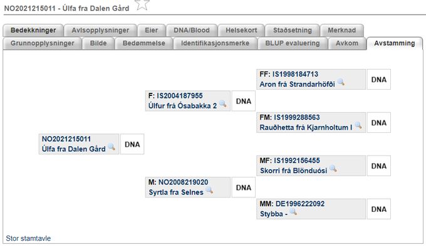
Task: Click magnifier icon beside Úlfur frá Ósabakka 2
Action: pyautogui.click(x=222, y=103)
